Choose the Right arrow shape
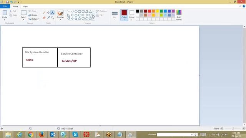The image size is (246, 138). 83,15
